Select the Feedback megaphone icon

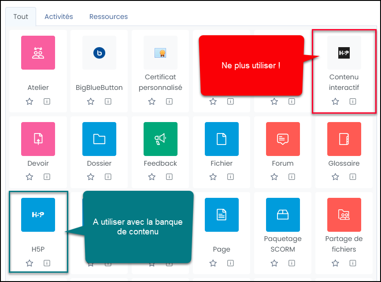pyautogui.click(x=161, y=139)
